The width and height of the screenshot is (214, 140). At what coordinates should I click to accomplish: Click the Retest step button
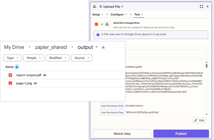(x=122, y=134)
